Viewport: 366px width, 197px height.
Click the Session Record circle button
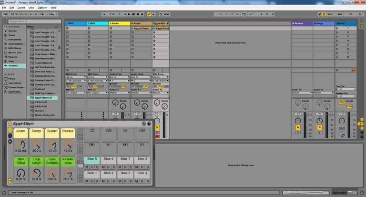(x=161, y=14)
